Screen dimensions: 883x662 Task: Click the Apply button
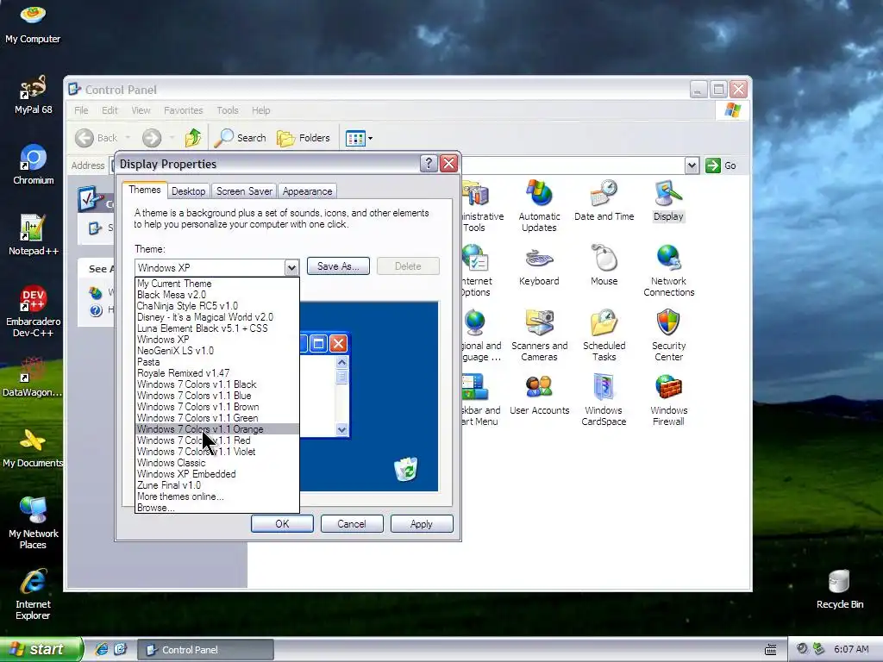click(x=421, y=523)
